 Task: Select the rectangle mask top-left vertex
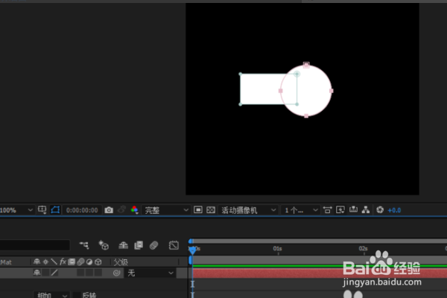(241, 74)
